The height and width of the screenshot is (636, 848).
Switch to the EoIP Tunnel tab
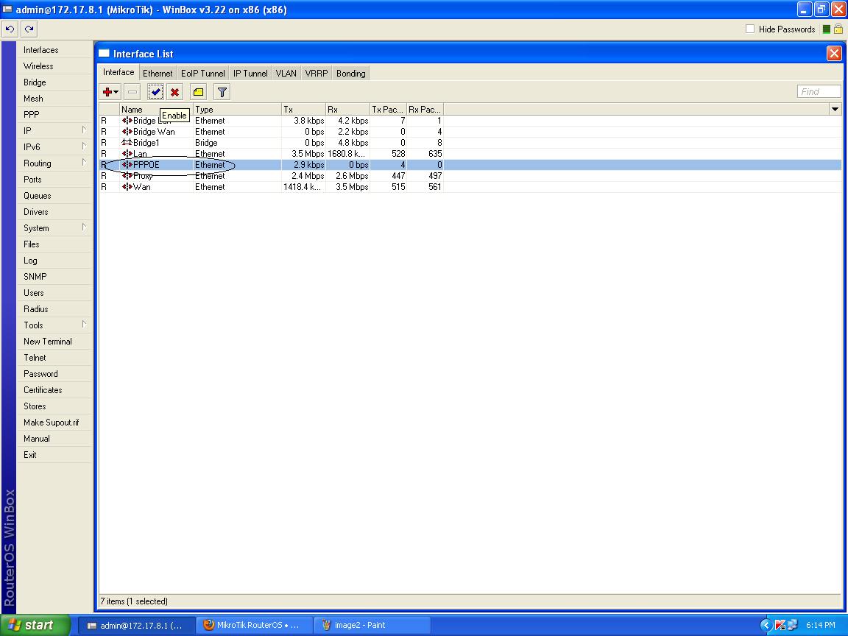[x=203, y=73]
